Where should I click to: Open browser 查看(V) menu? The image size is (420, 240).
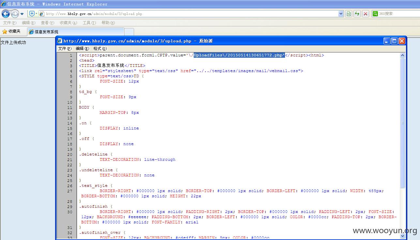point(47,23)
